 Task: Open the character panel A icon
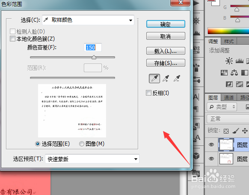[196, 97]
